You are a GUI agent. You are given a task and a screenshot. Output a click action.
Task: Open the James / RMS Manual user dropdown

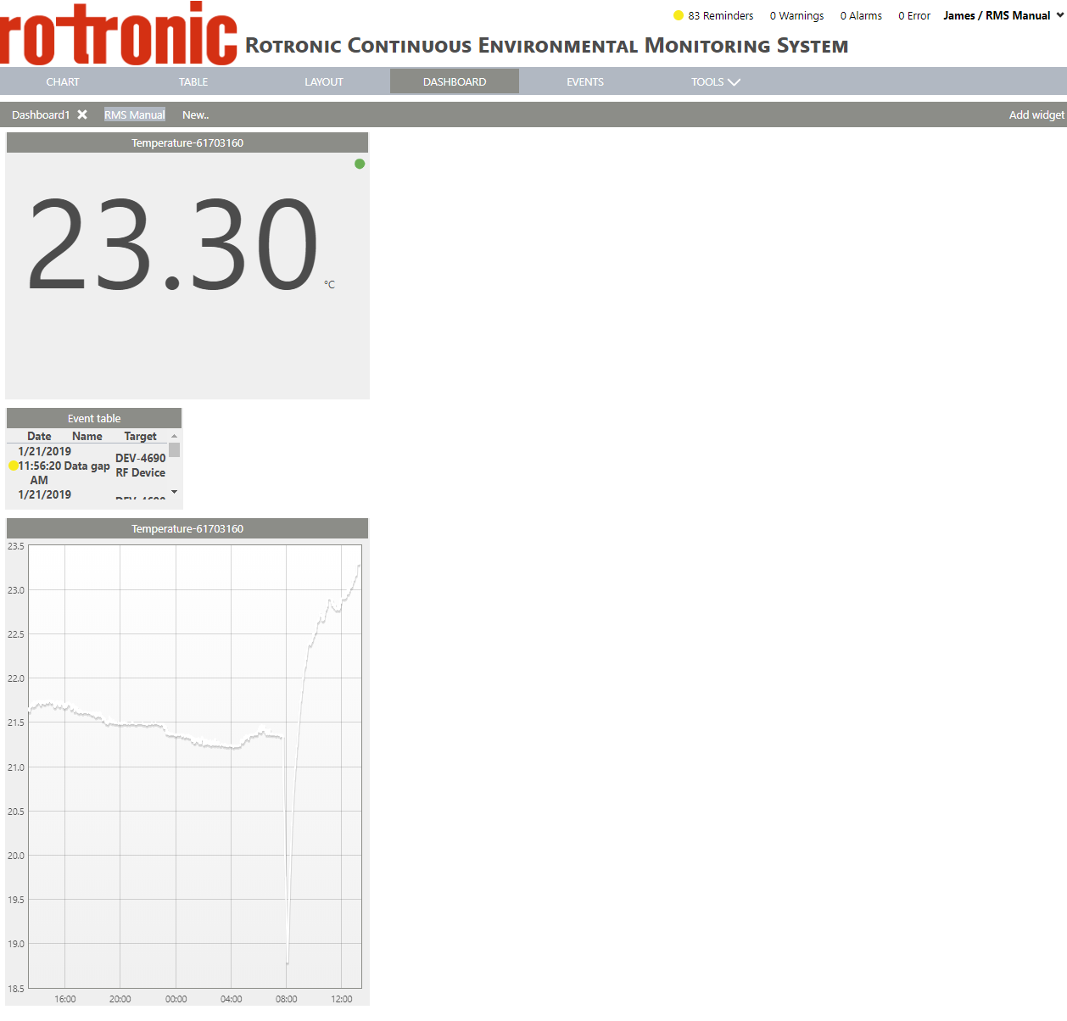1003,15
